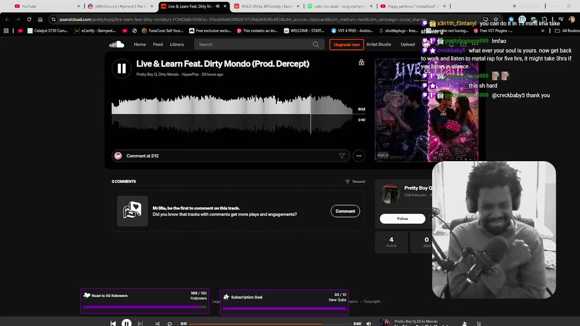Mute the Live & Learn tab audio
The image size is (580, 326).
tap(217, 6)
